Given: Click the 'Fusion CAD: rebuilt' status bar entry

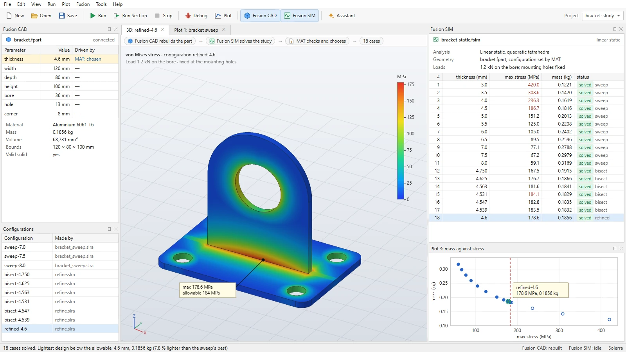Looking at the screenshot, I should (542, 348).
